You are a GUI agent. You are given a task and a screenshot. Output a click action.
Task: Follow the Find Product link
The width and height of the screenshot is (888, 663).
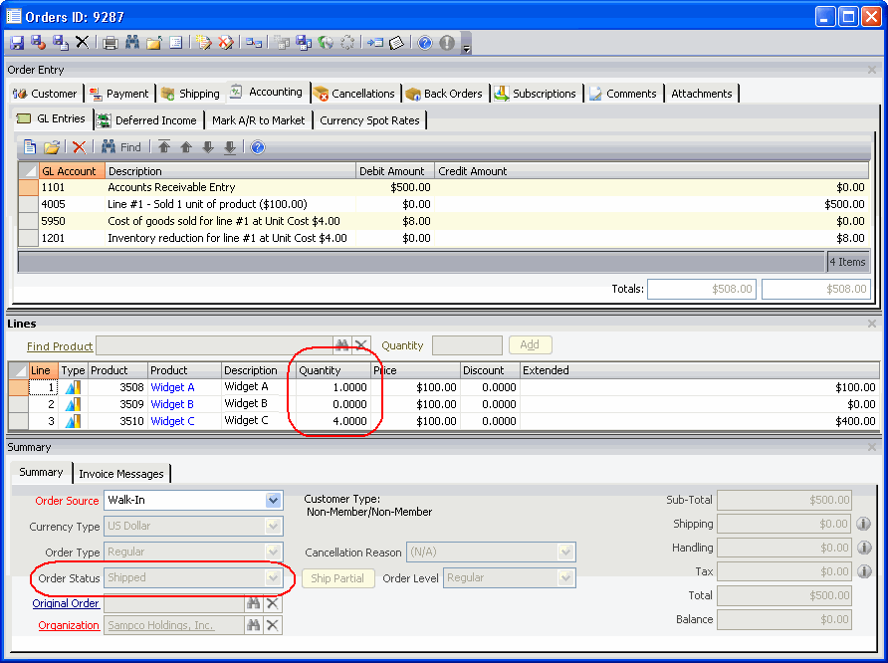60,346
